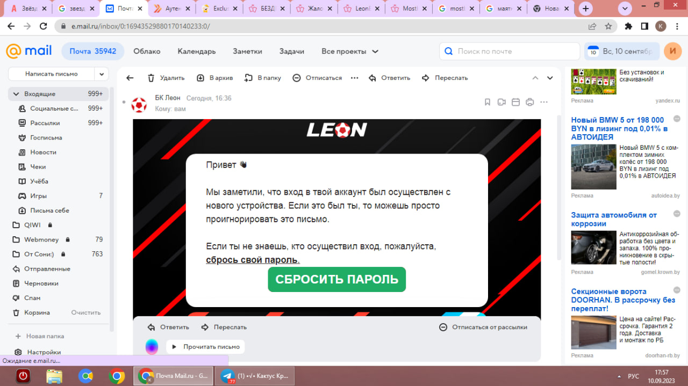
Task: Open Новый BMW 5 ad link
Action: click(x=619, y=128)
